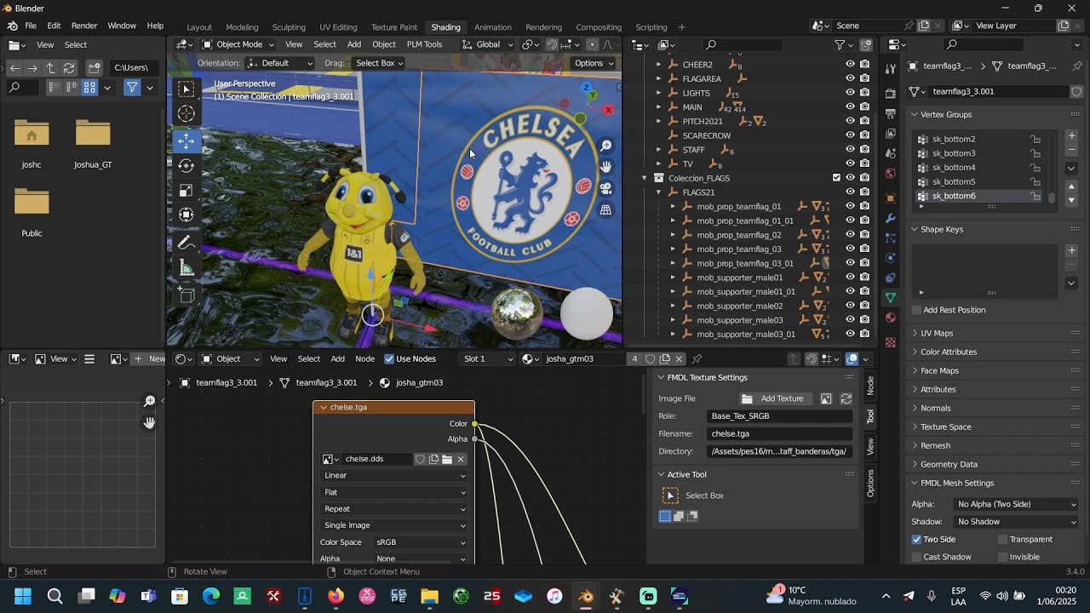Click the Color output socket on chelse.tga

point(474,424)
